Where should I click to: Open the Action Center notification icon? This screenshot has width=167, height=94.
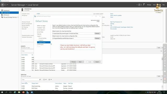pos(164,92)
